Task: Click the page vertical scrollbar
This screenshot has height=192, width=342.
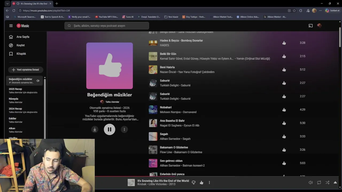Action: (x=340, y=37)
